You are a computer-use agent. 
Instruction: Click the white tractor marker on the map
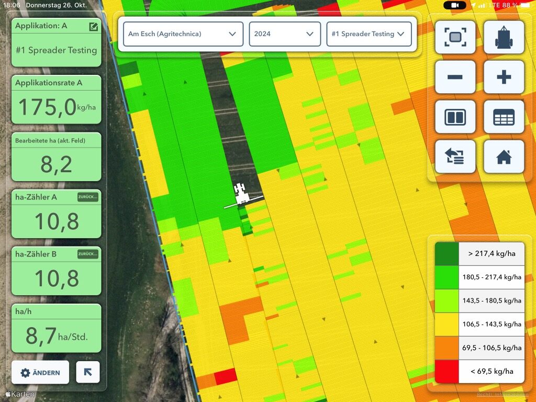pyautogui.click(x=241, y=194)
